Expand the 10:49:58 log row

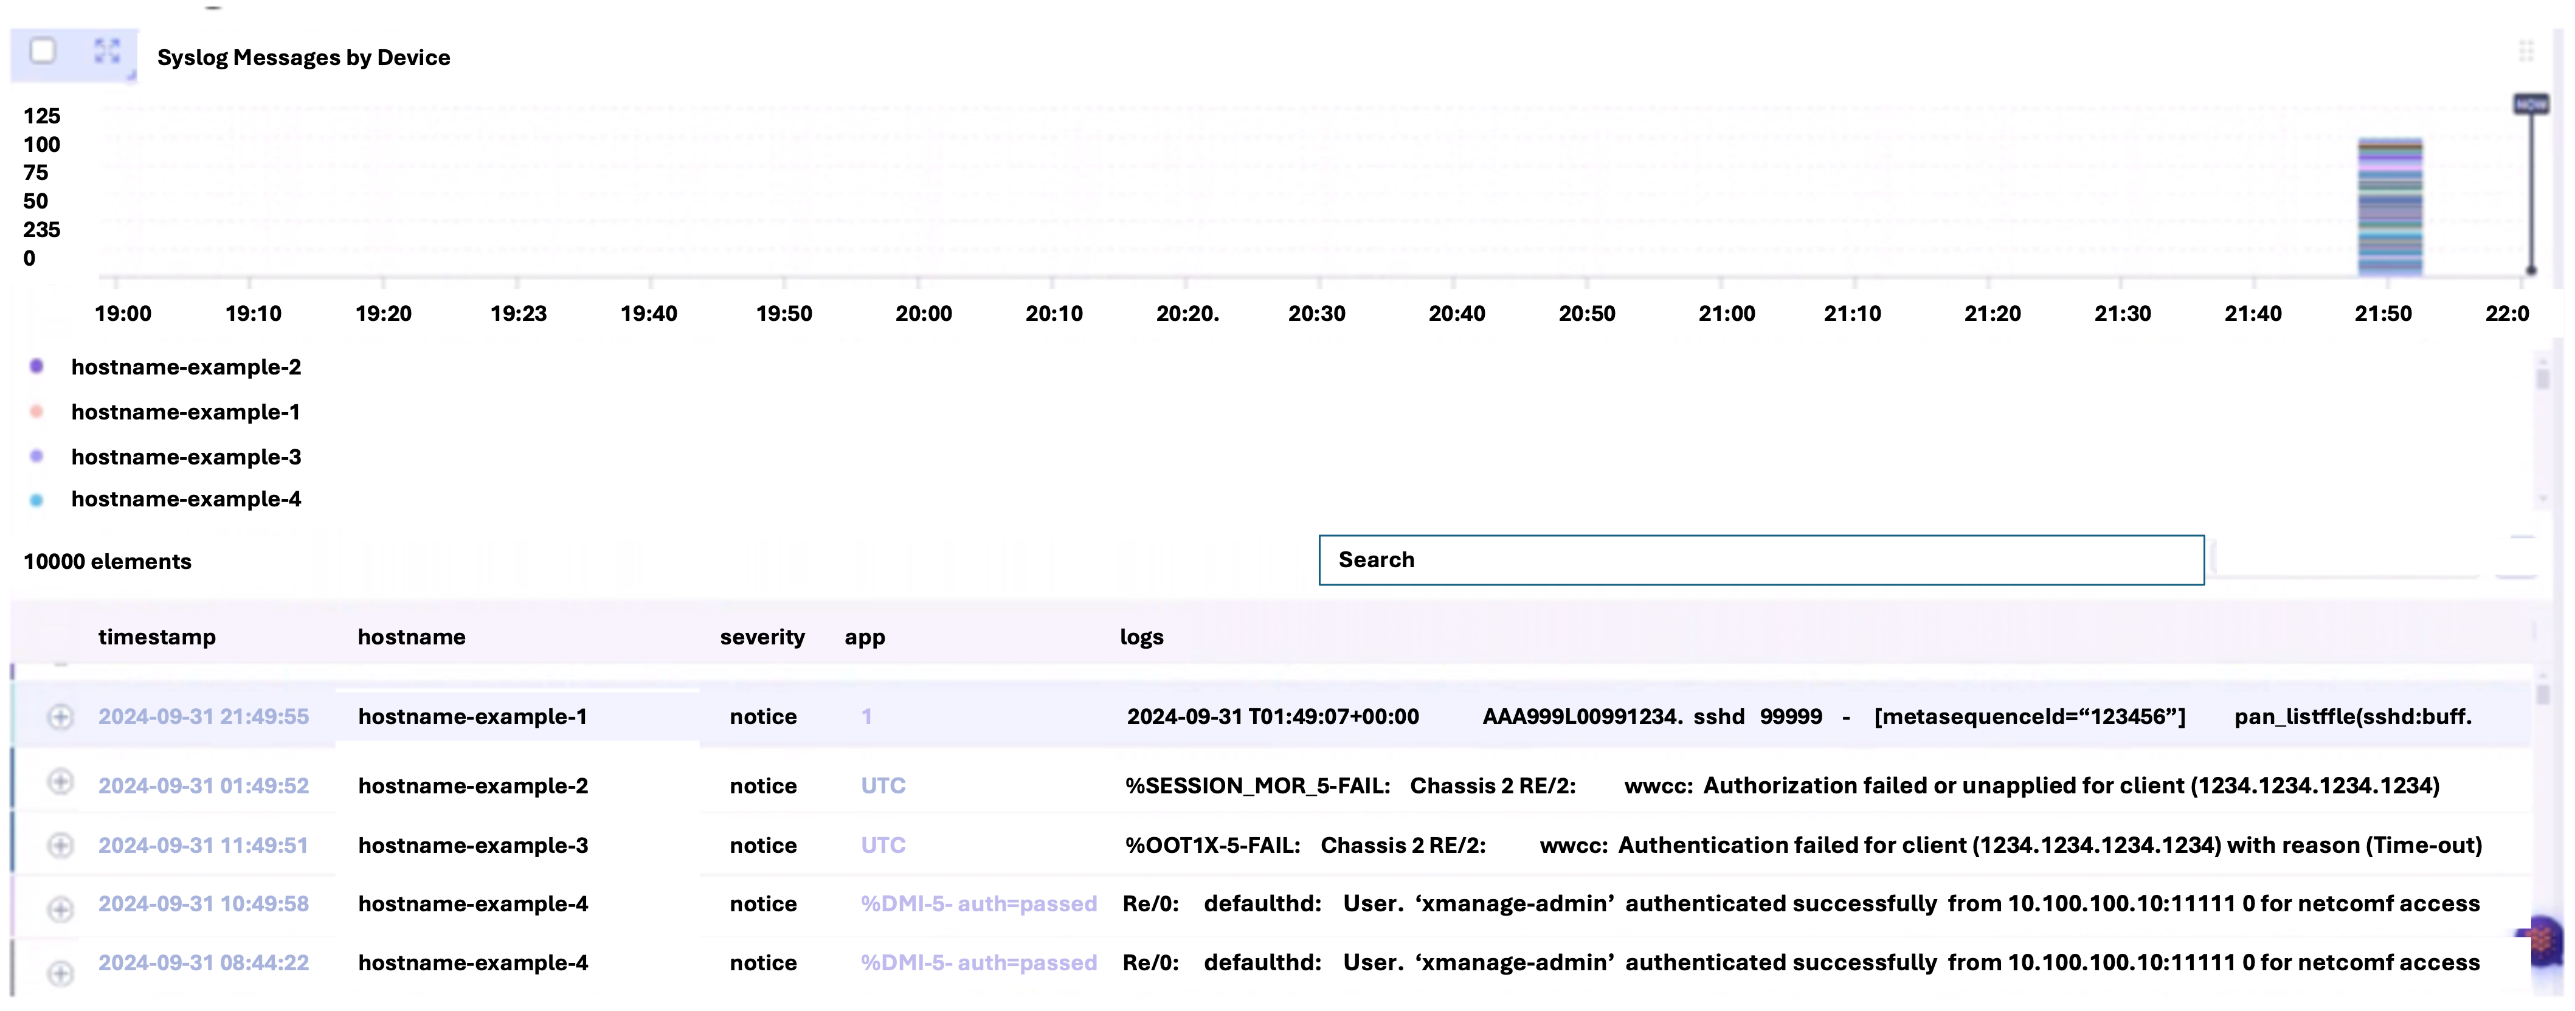click(x=61, y=908)
